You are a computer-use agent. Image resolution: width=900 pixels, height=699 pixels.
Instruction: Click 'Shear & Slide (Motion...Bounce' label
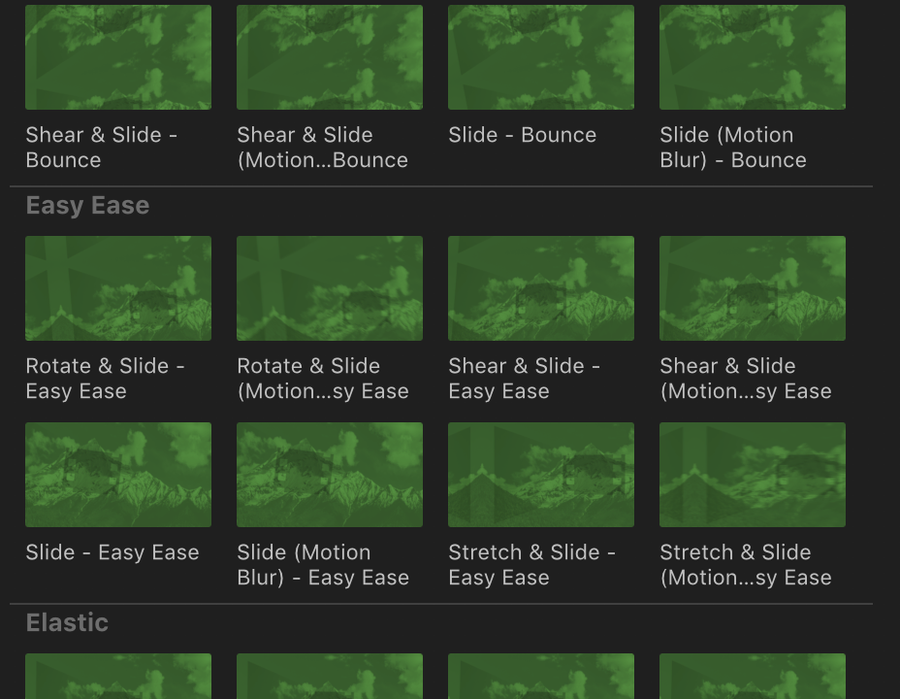[323, 147]
